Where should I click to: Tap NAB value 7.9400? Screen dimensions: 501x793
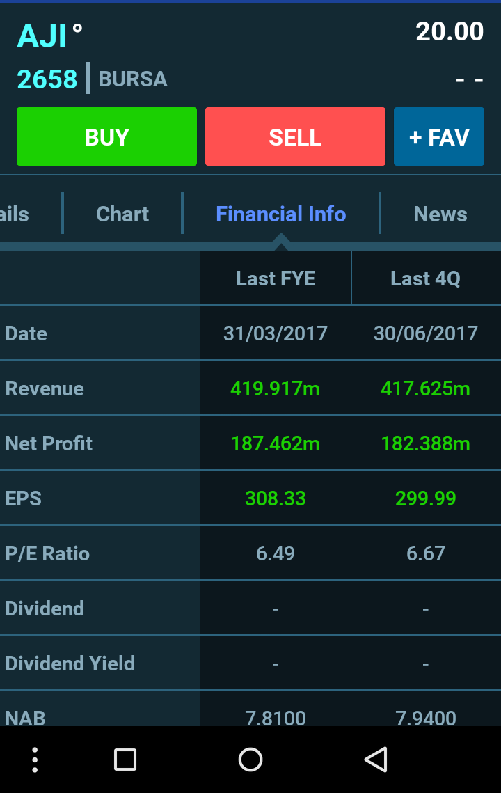pyautogui.click(x=426, y=718)
